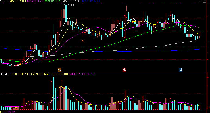Open the red 涨 event marker
Screen dimensions: 210x113
pyautogui.click(x=124, y=70)
